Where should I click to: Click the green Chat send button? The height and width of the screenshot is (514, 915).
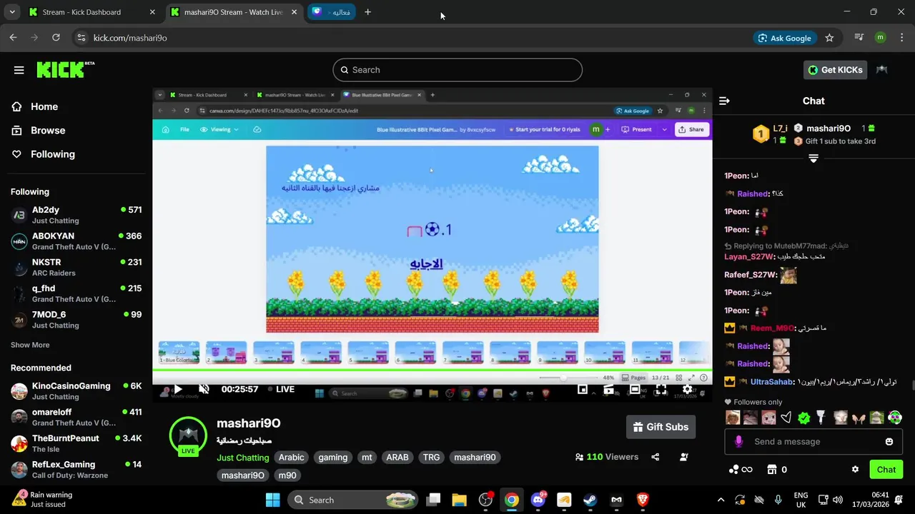[x=886, y=470]
